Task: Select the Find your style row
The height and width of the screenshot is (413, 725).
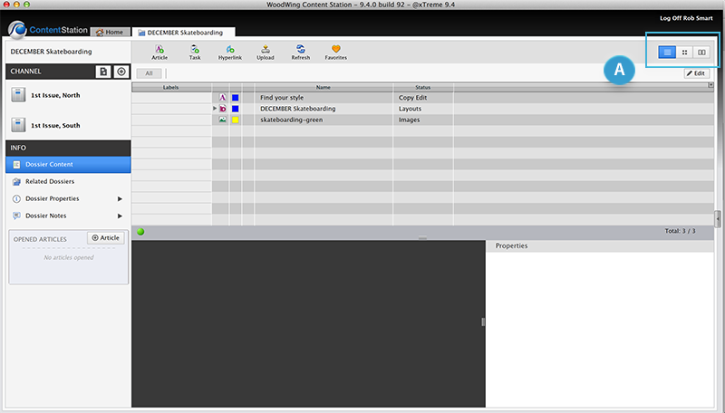Action: [422, 98]
